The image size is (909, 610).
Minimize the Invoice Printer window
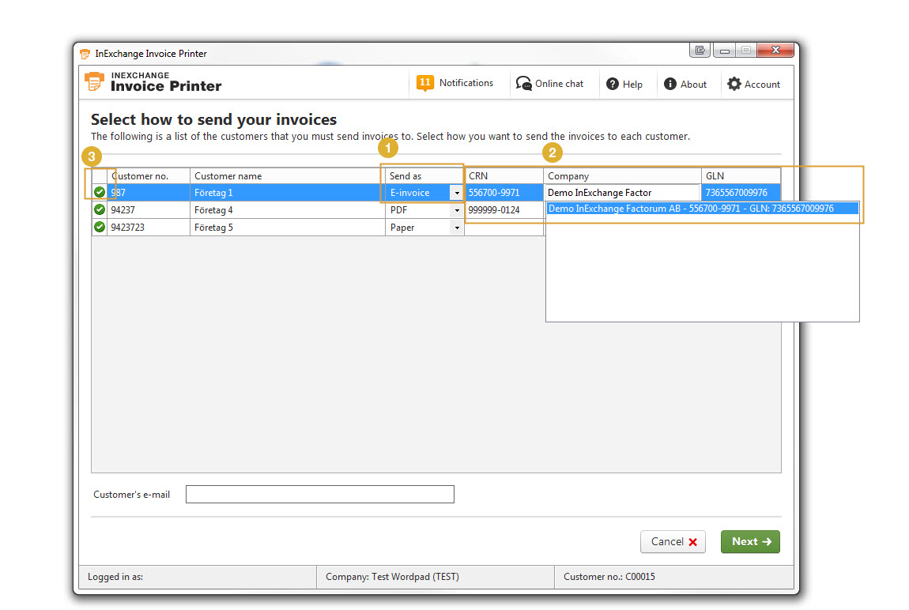tap(725, 51)
